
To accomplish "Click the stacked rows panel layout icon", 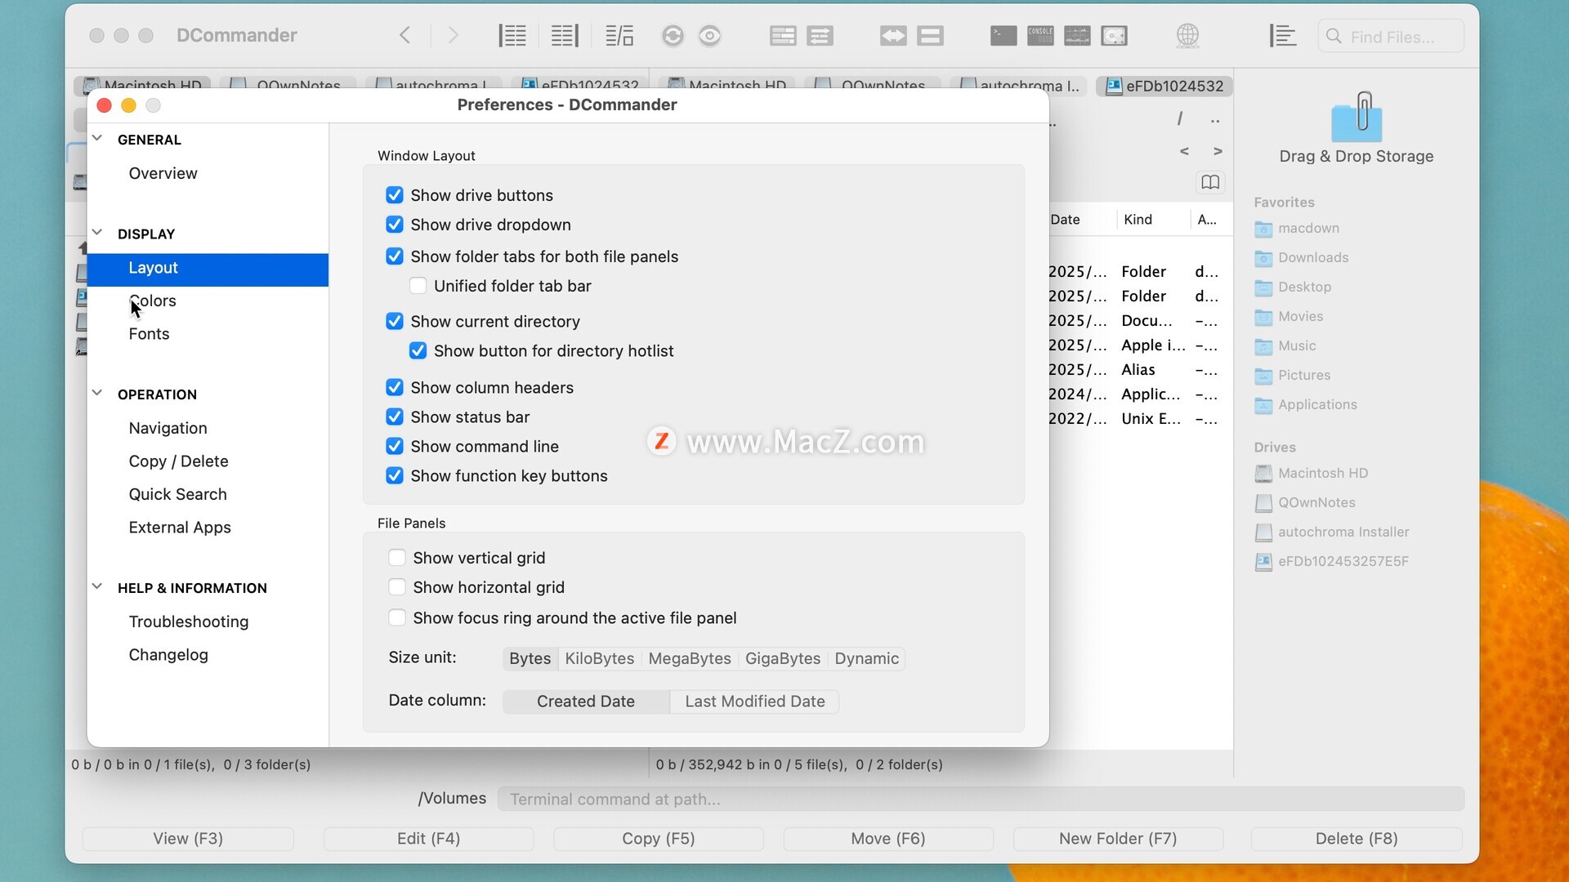I will 783,35.
